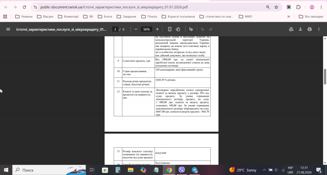Image resolution: width=327 pixels, height=175 pixels.
Task: Reload the current page
Action: pos(24,7)
